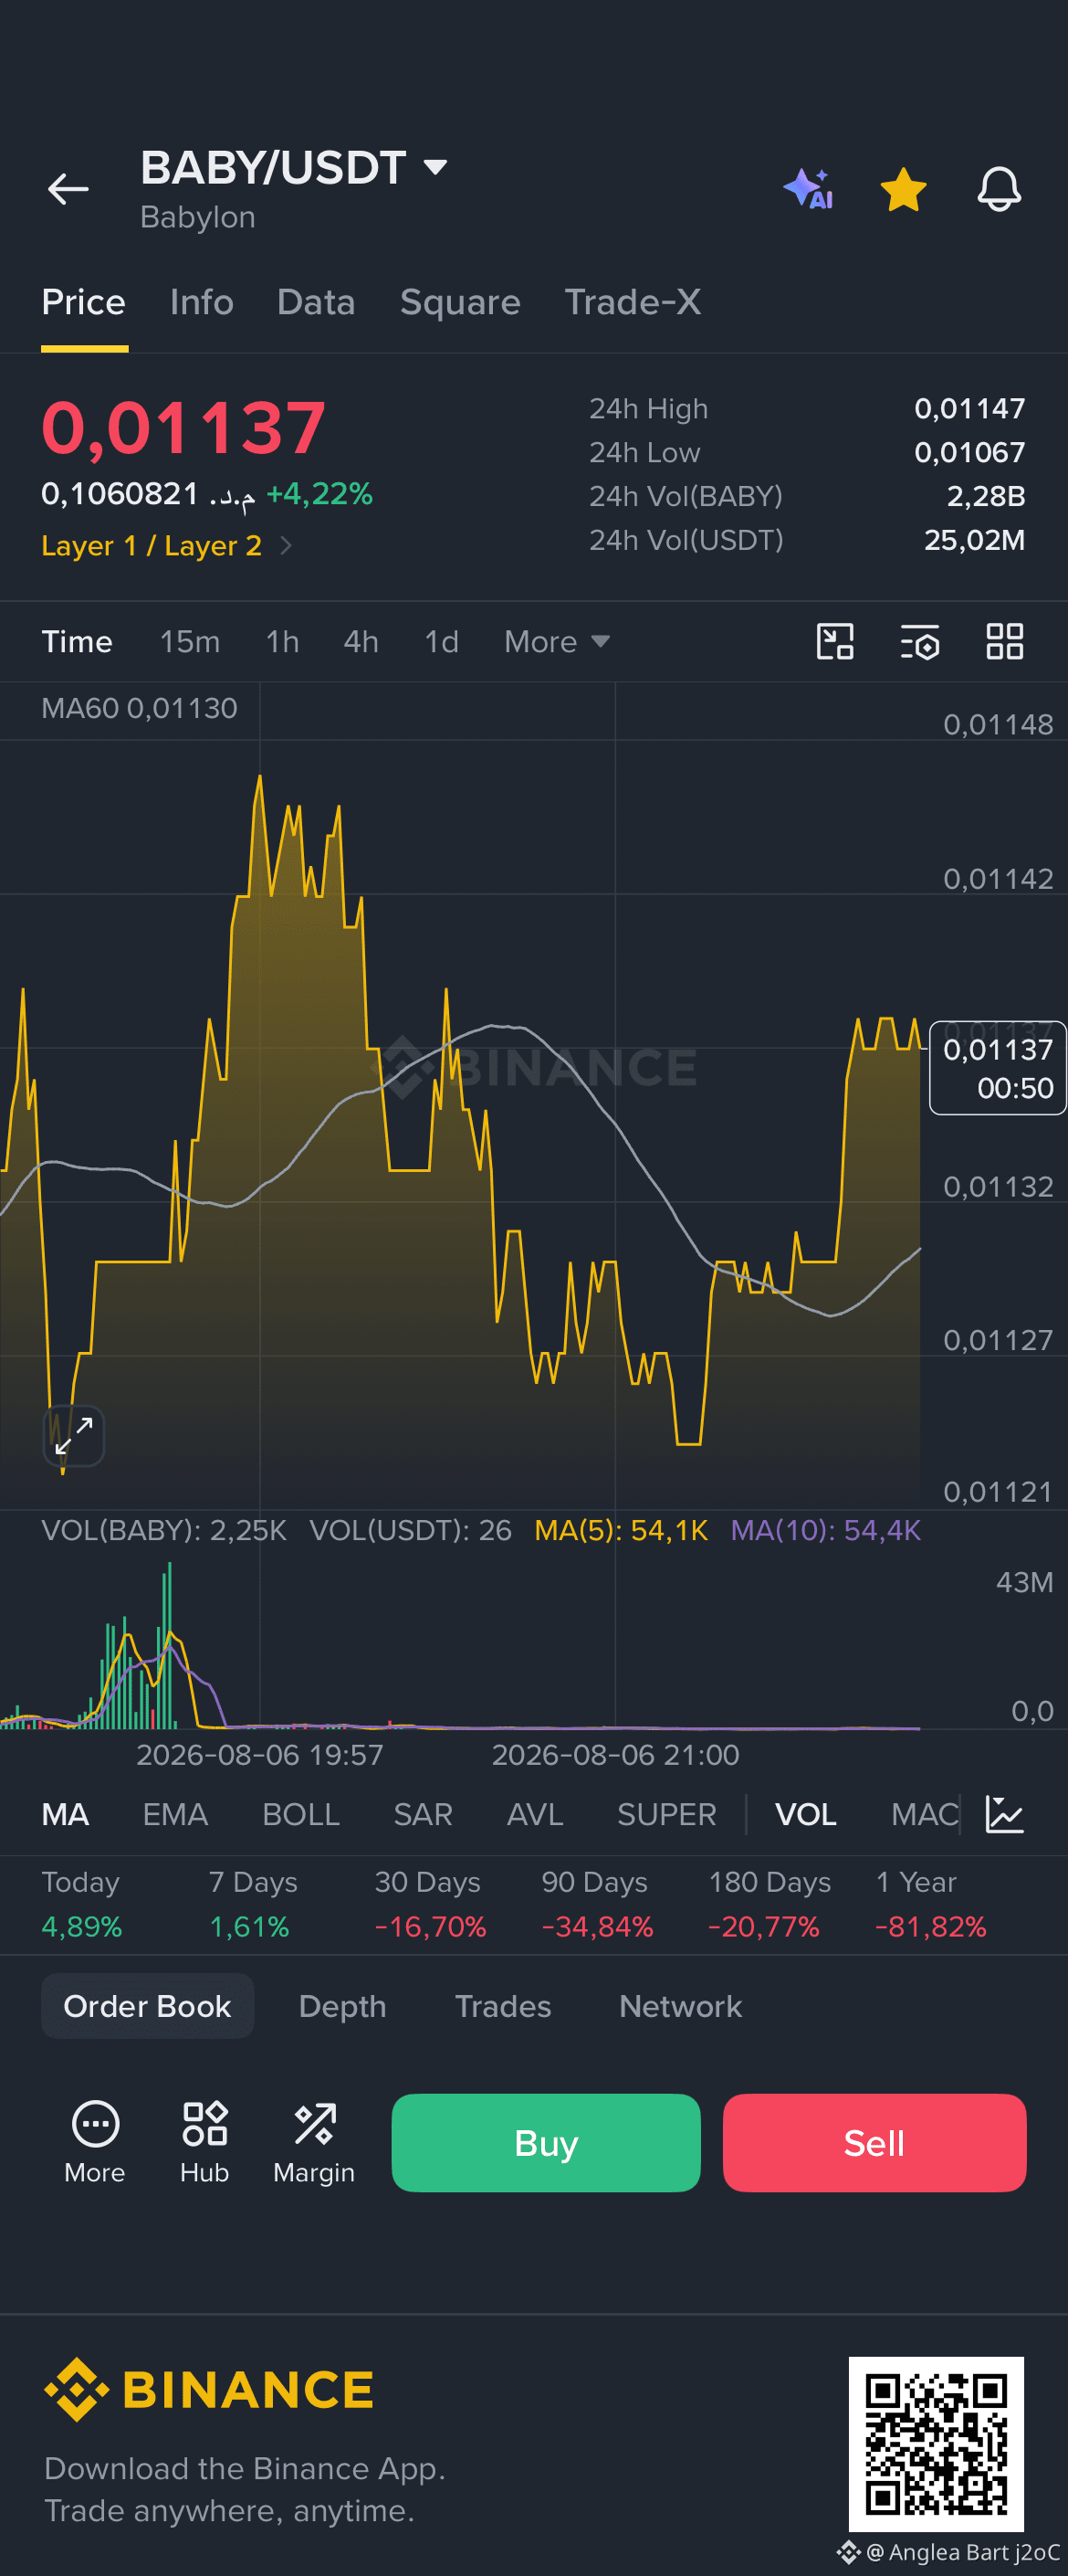Select the 1d chart interval
This screenshot has height=2576, width=1068.
(442, 642)
